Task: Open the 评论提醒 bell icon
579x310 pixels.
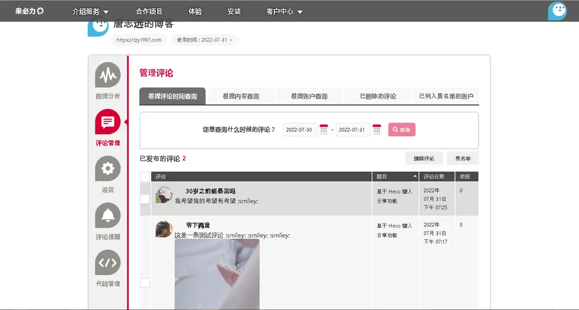Action: click(108, 215)
